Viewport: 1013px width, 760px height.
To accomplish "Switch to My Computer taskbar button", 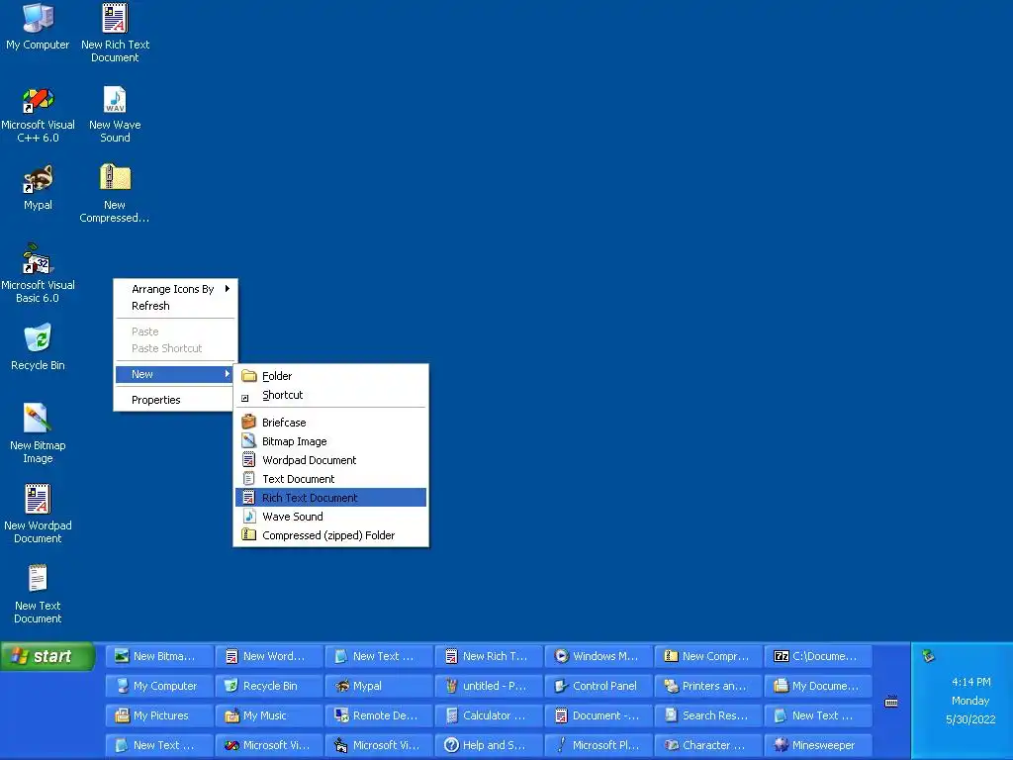I will (x=159, y=686).
